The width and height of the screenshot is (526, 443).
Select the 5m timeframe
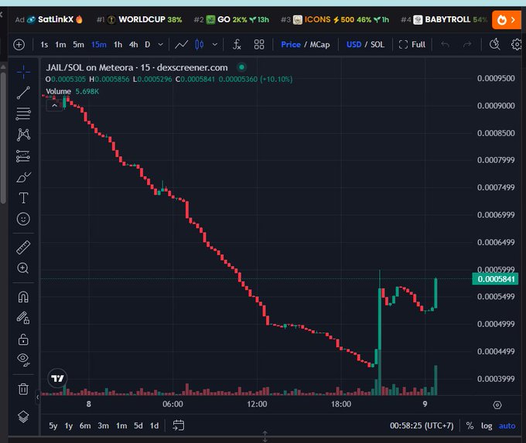click(78, 45)
